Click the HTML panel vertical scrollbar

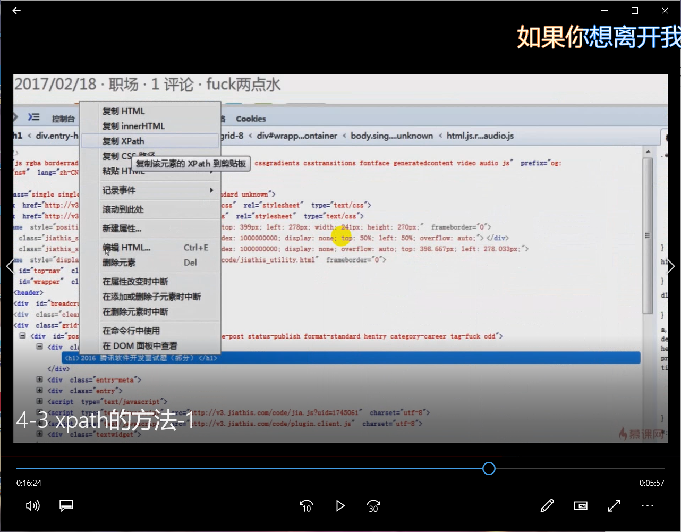tap(647, 235)
